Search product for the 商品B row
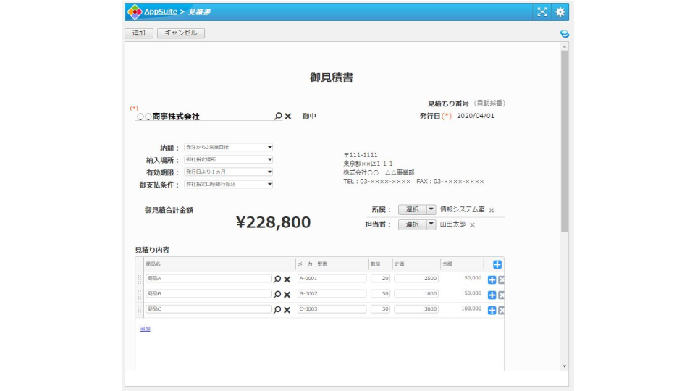The width and height of the screenshot is (695, 391). pyautogui.click(x=277, y=295)
